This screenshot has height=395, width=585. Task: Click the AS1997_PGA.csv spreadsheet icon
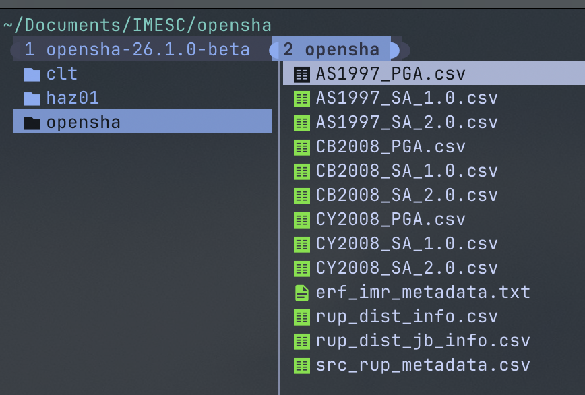coord(303,74)
